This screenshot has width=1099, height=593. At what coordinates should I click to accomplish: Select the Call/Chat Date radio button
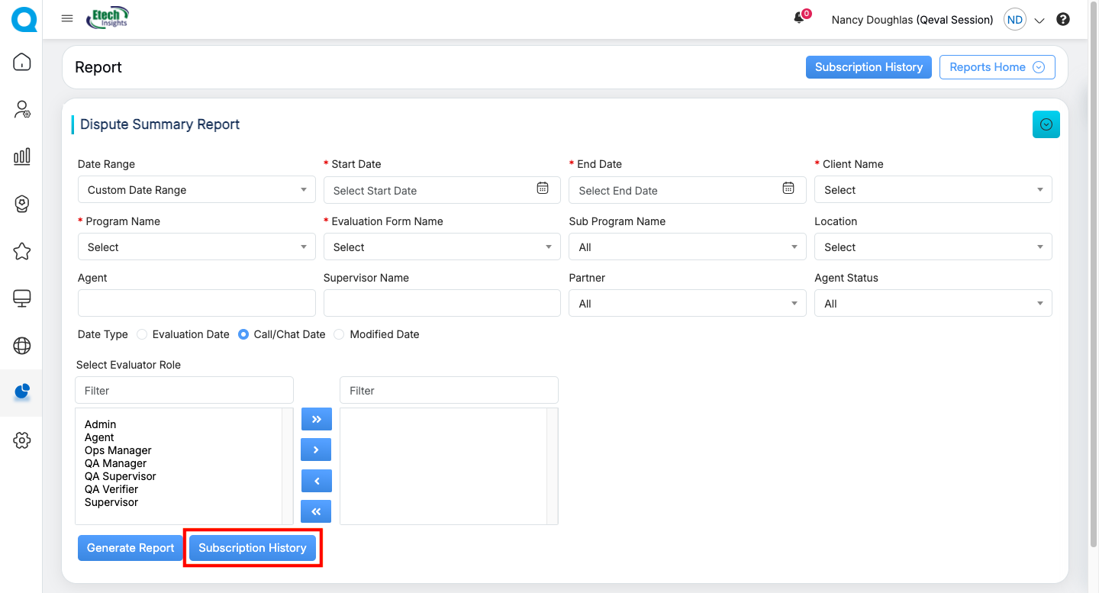243,334
